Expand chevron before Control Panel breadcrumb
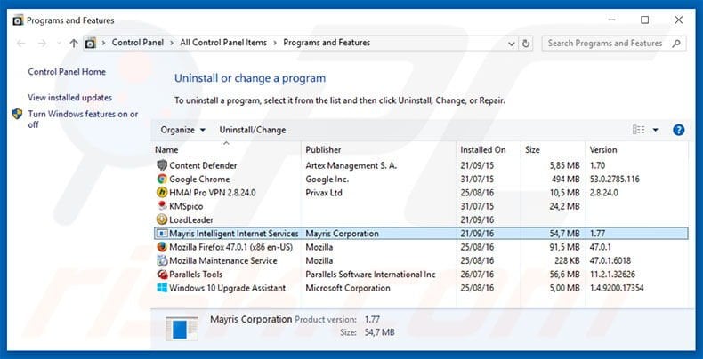The image size is (703, 359). pos(103,43)
